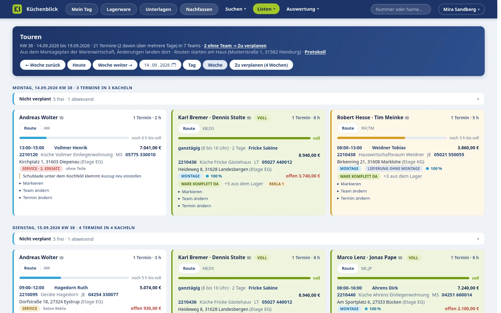Click phone icon next to Andreas Wolter on Monday
The width and height of the screenshot is (501, 313).
tap(62, 118)
